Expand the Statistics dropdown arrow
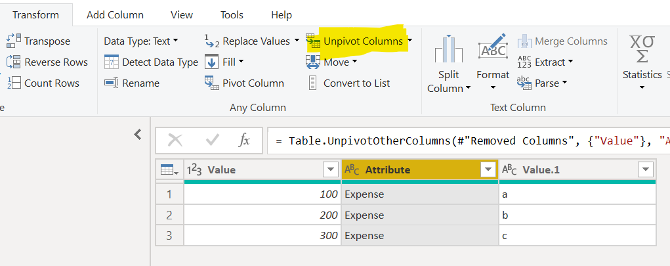The image size is (670, 266). click(x=642, y=87)
